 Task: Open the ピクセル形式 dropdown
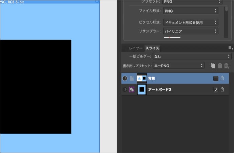pos(190,22)
